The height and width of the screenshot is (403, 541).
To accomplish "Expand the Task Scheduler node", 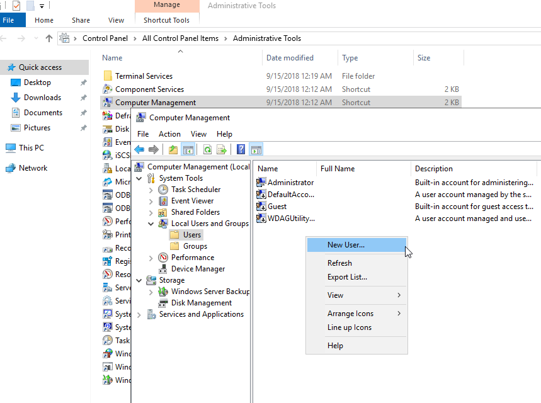I will coord(151,190).
